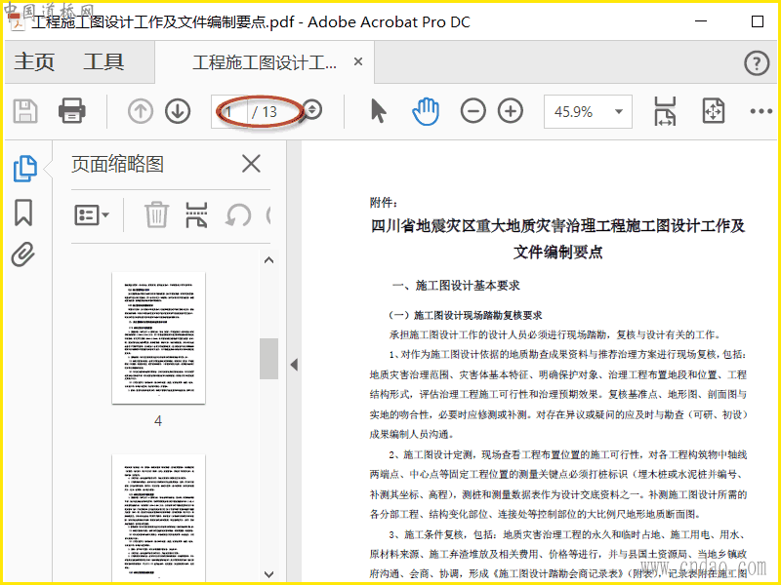Screen dimensions: 781x585
Task: Open the thumbnail options dropdown menu
Action: 92,215
